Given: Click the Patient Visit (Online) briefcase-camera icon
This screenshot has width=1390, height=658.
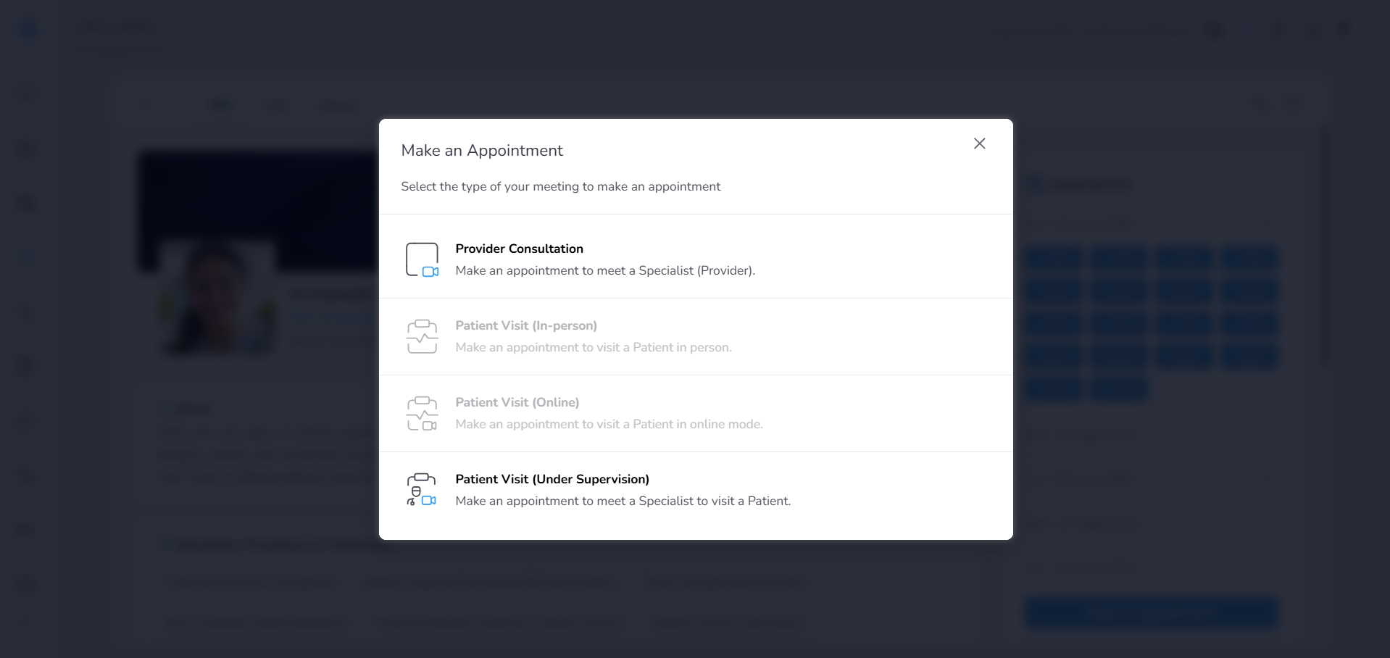Looking at the screenshot, I should [422, 414].
